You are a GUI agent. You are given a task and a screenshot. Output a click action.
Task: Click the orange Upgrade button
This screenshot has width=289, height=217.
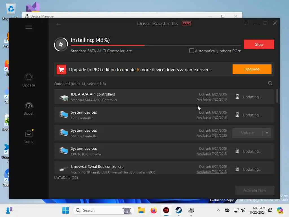coord(252,69)
